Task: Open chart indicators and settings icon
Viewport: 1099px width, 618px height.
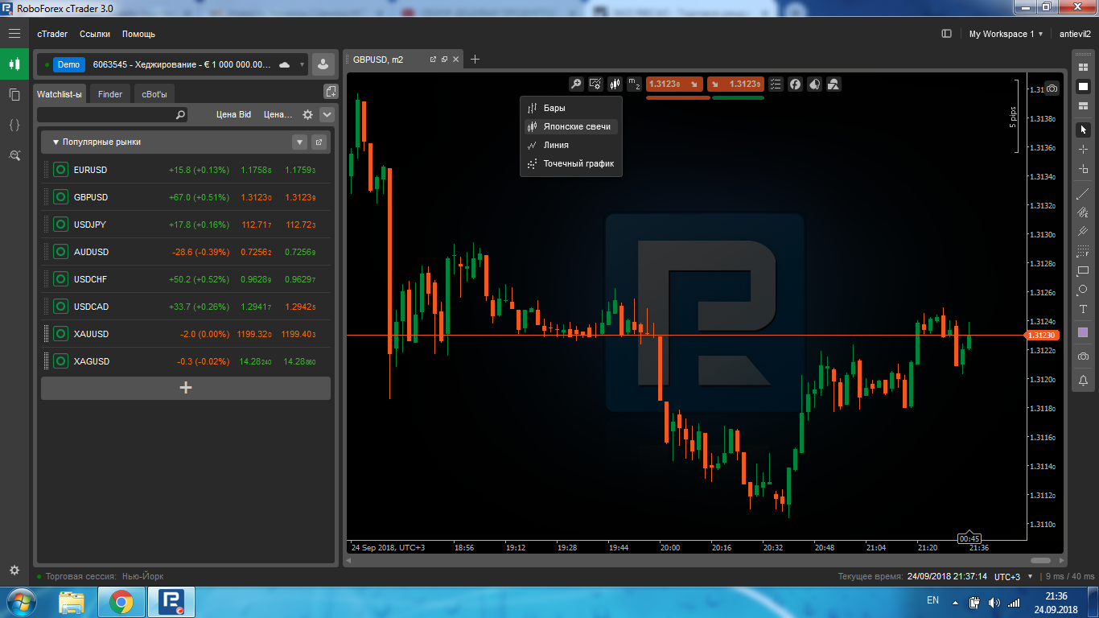Action: 595,84
